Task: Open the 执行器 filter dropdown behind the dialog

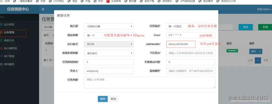Action: (48, 27)
